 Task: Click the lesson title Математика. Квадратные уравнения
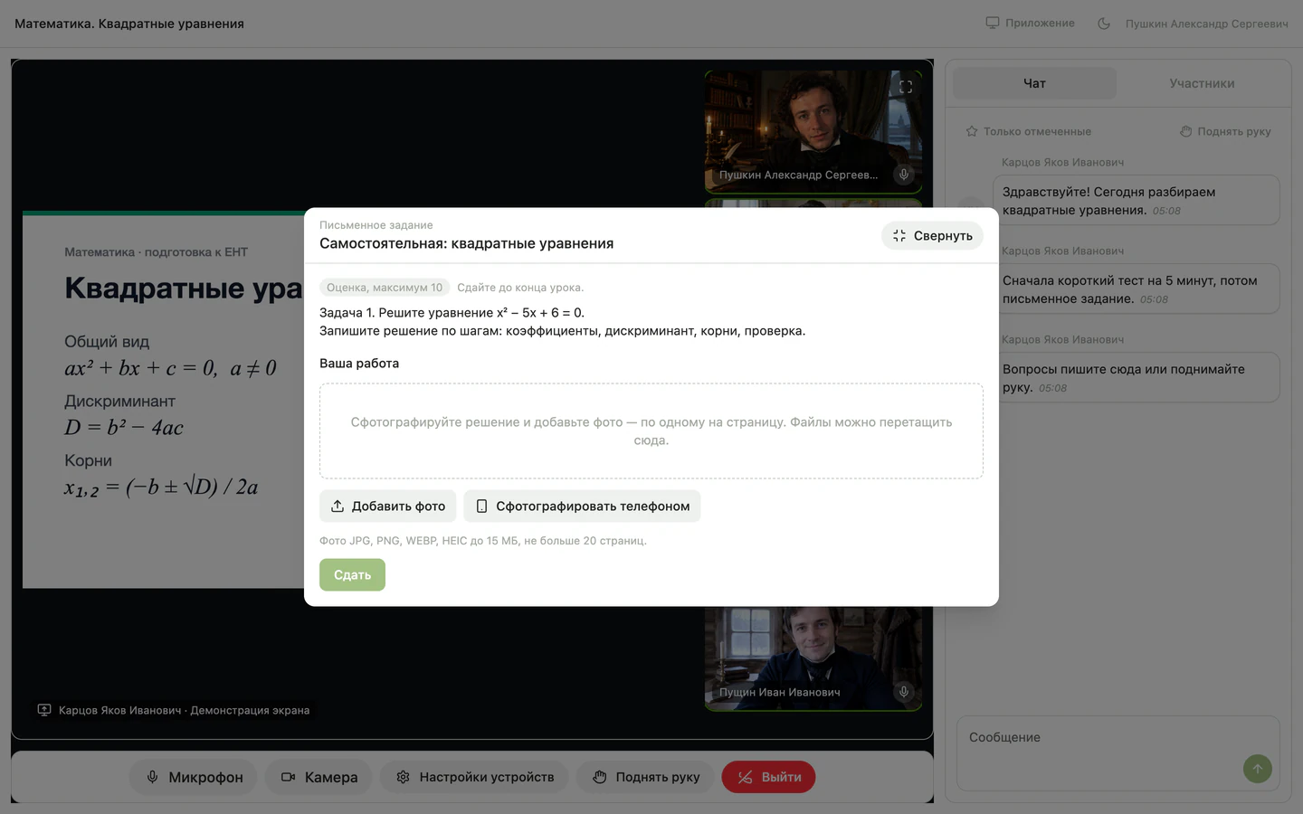[129, 24]
